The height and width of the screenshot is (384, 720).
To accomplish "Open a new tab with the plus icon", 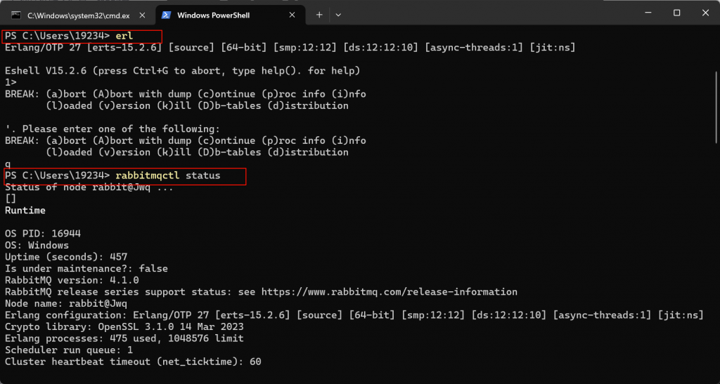I will tap(319, 15).
